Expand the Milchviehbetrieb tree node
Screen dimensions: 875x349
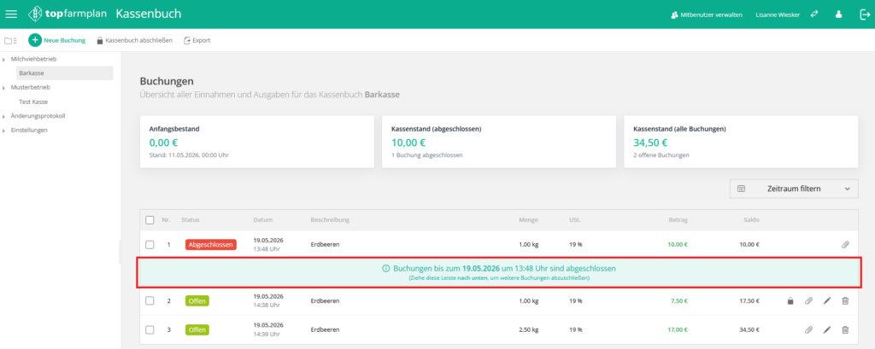(4, 59)
